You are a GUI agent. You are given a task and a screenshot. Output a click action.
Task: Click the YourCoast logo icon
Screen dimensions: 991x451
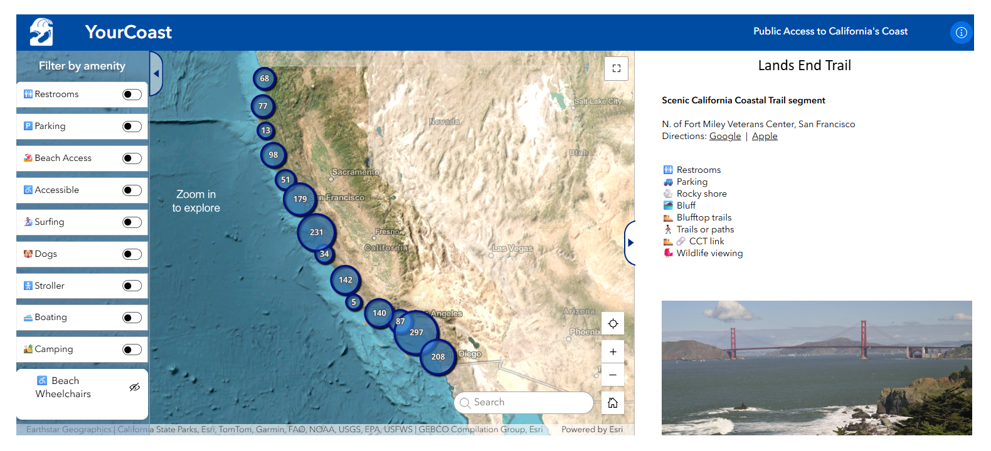(x=41, y=32)
